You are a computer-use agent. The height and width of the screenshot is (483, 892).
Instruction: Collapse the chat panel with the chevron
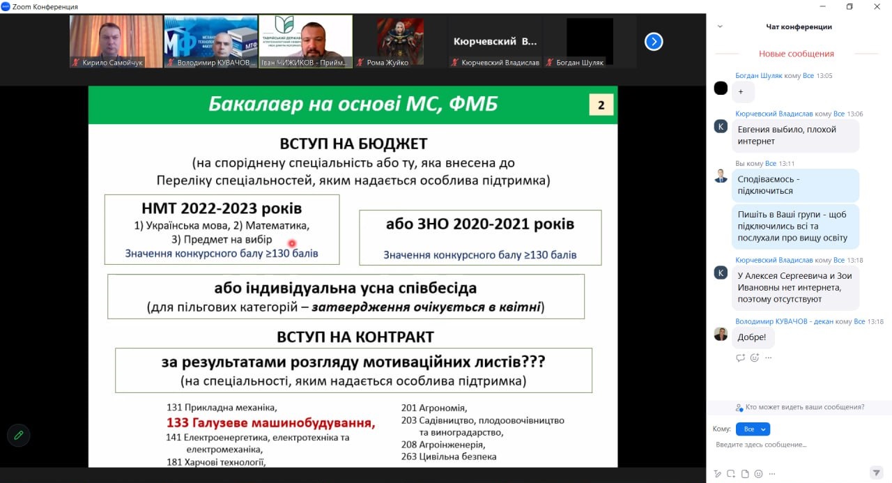point(720,26)
